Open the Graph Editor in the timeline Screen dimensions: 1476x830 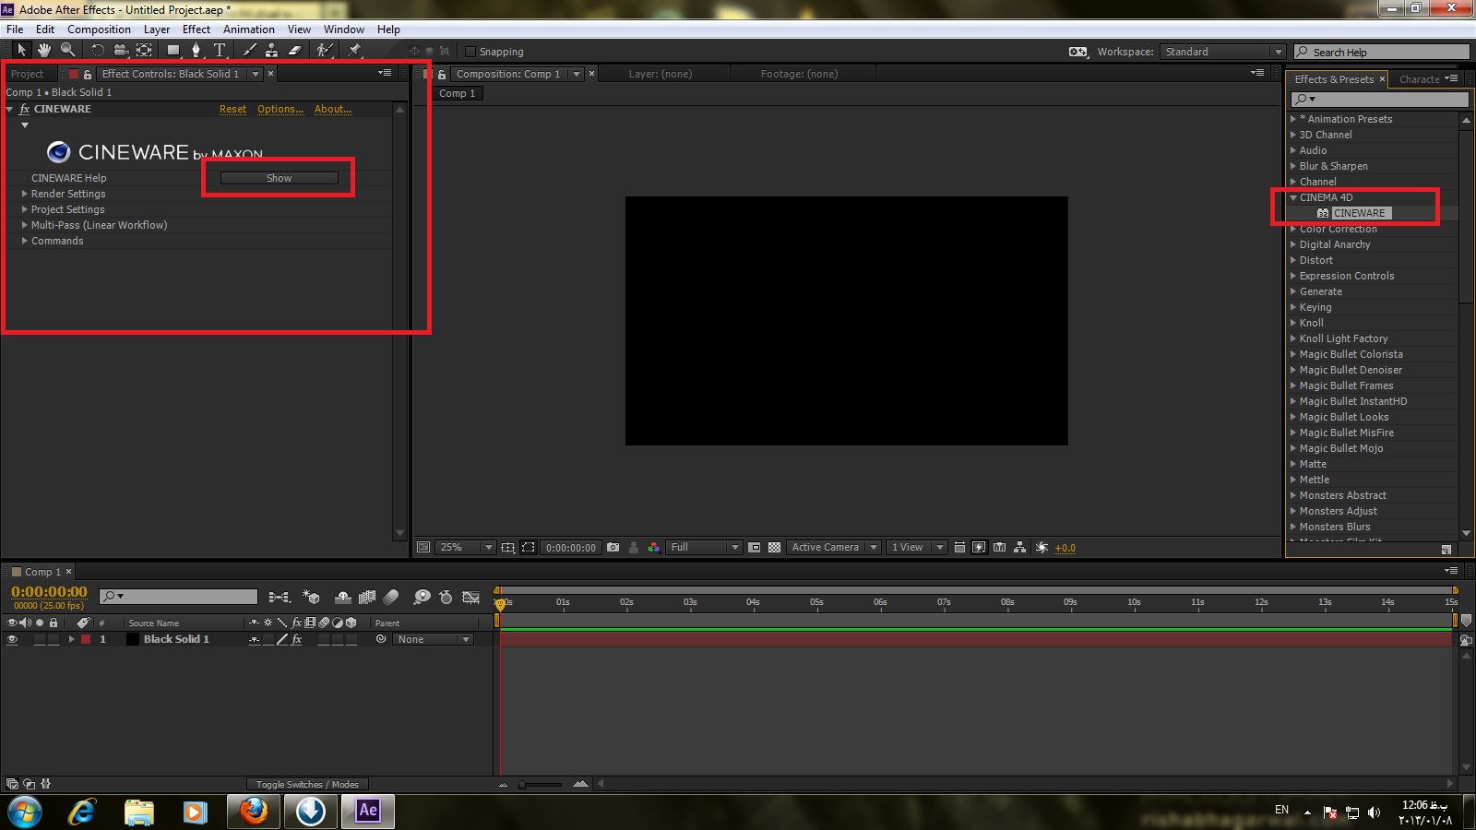coord(470,598)
